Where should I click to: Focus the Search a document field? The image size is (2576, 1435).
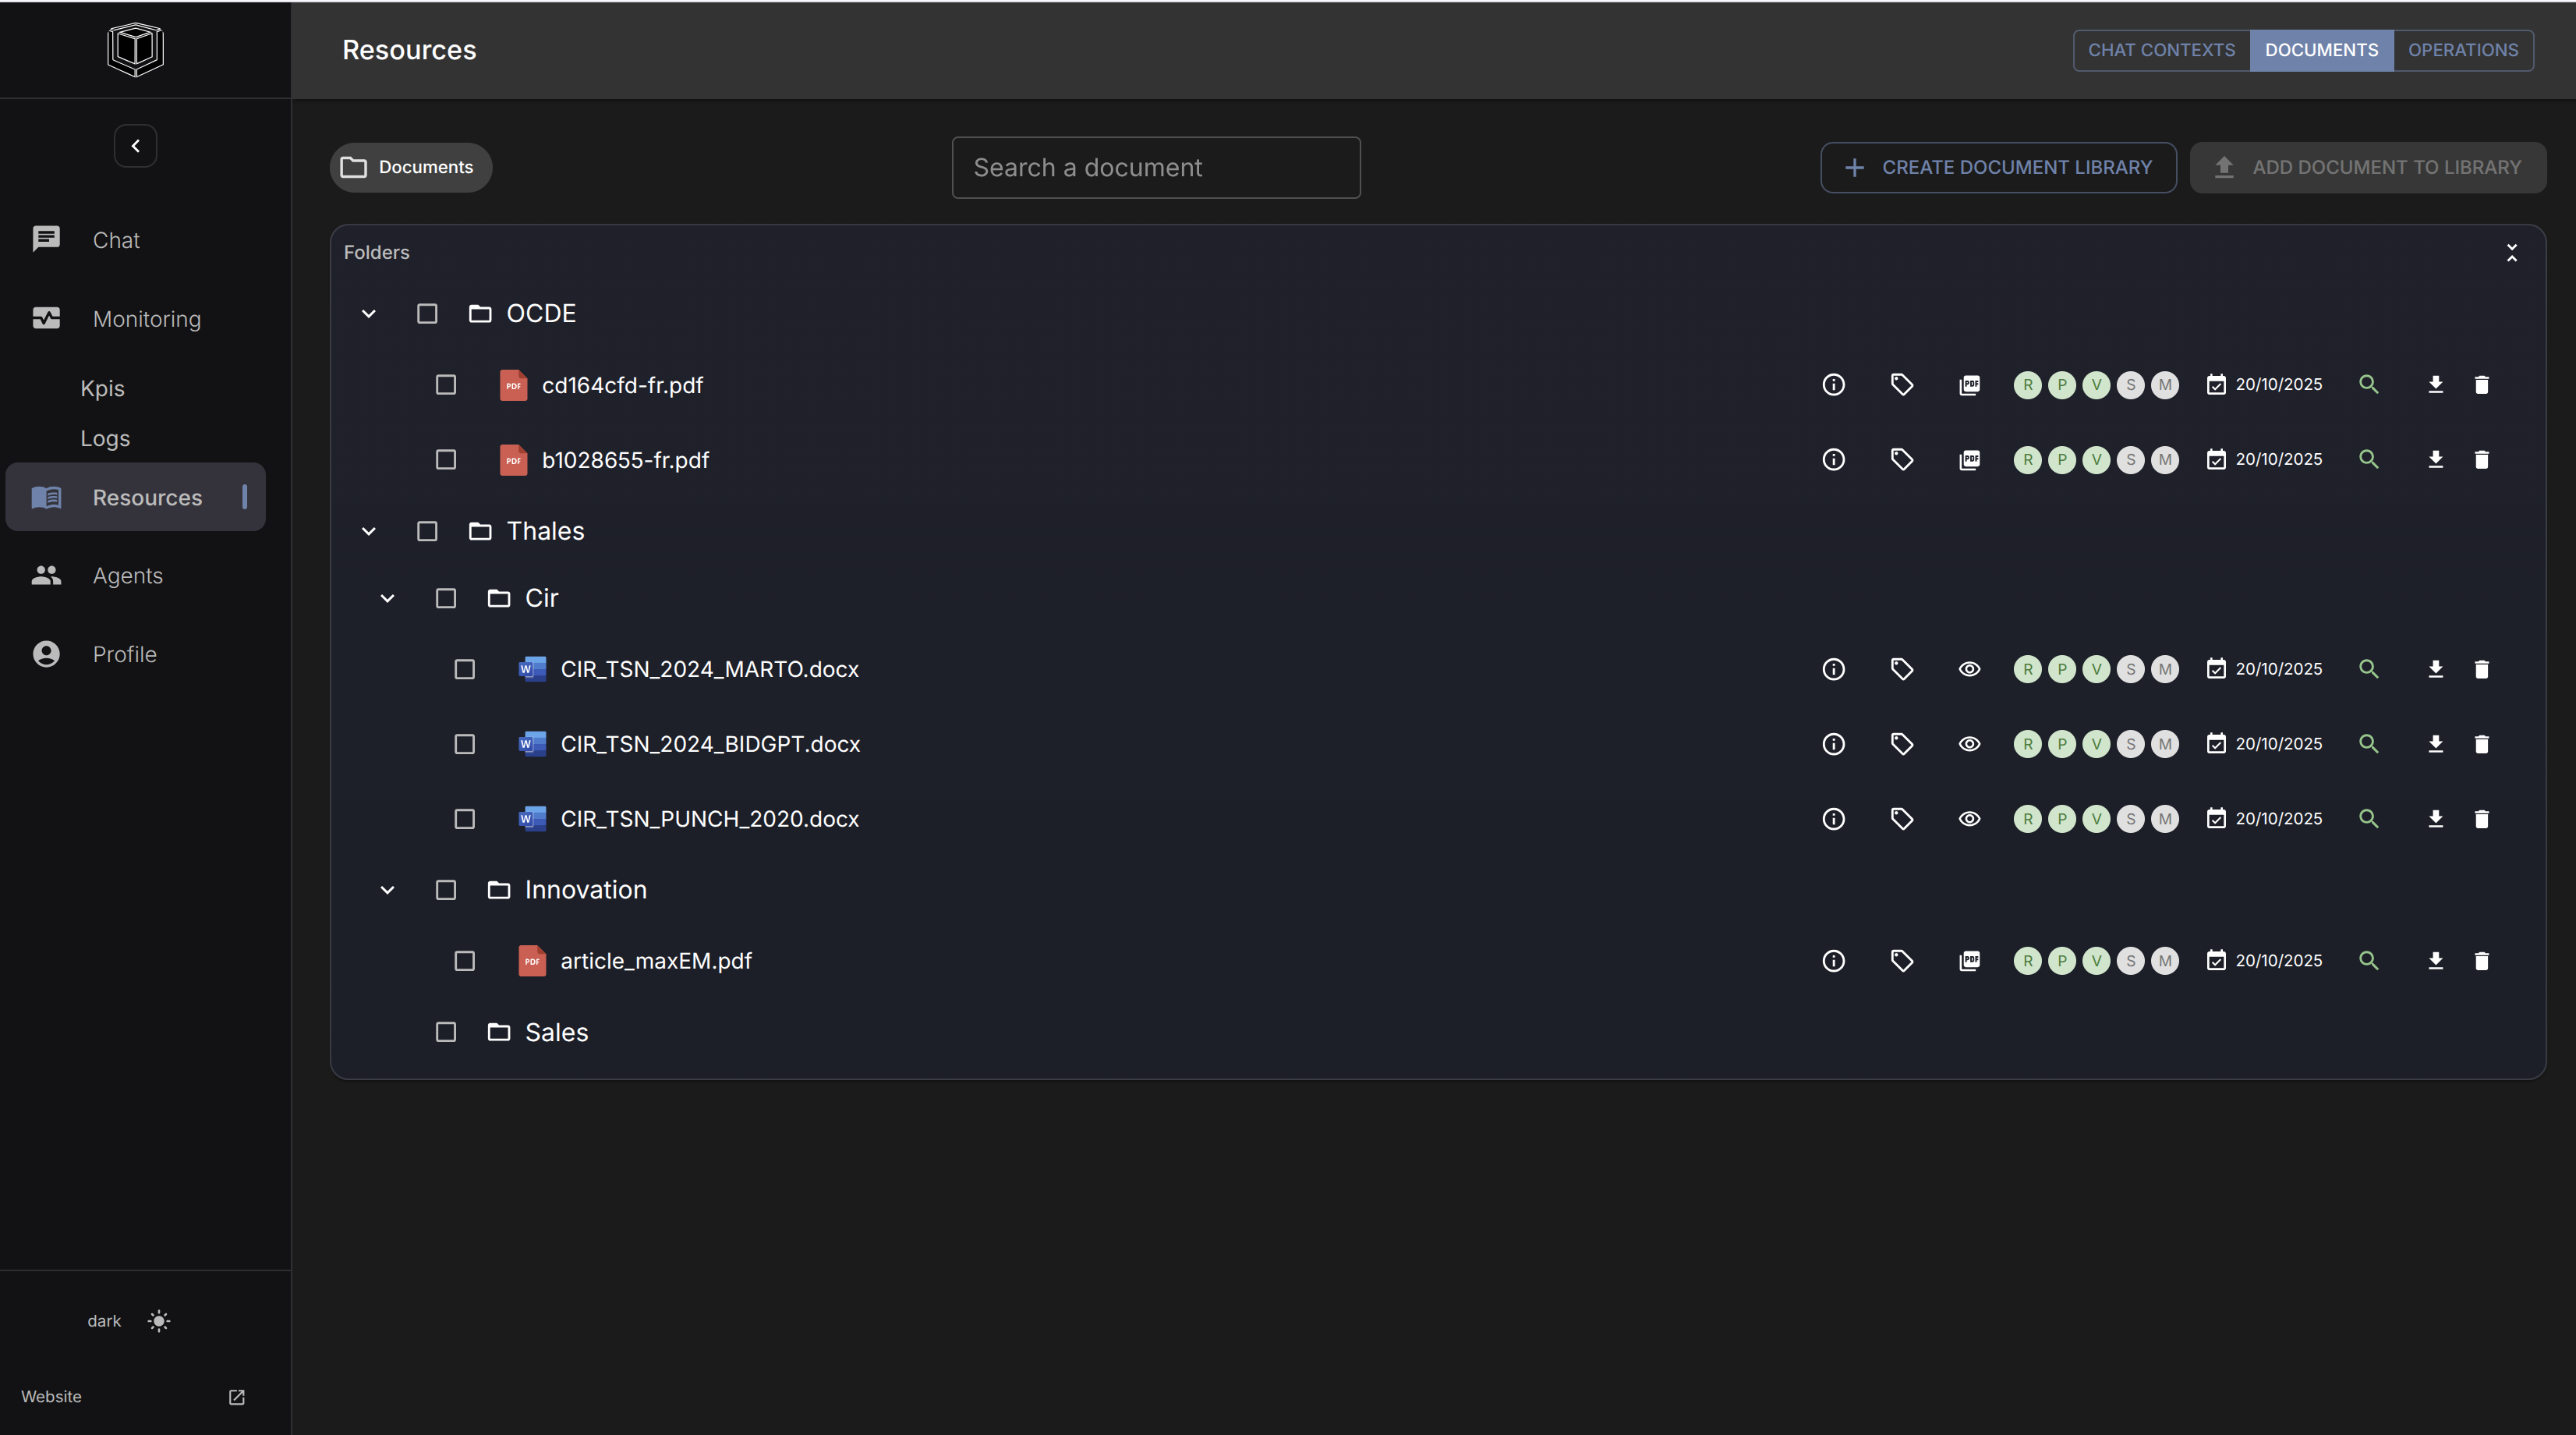pos(1155,168)
